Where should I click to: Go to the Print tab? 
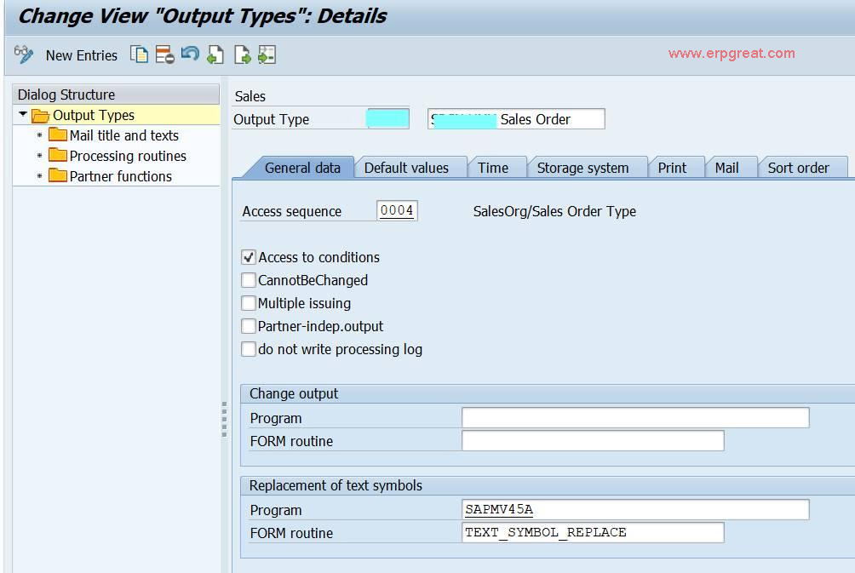point(672,168)
